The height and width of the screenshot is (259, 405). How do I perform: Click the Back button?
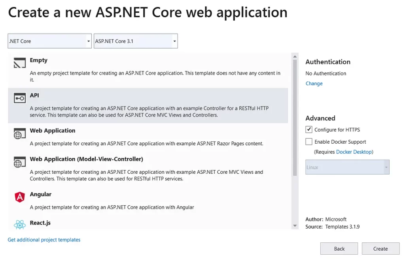click(339, 249)
